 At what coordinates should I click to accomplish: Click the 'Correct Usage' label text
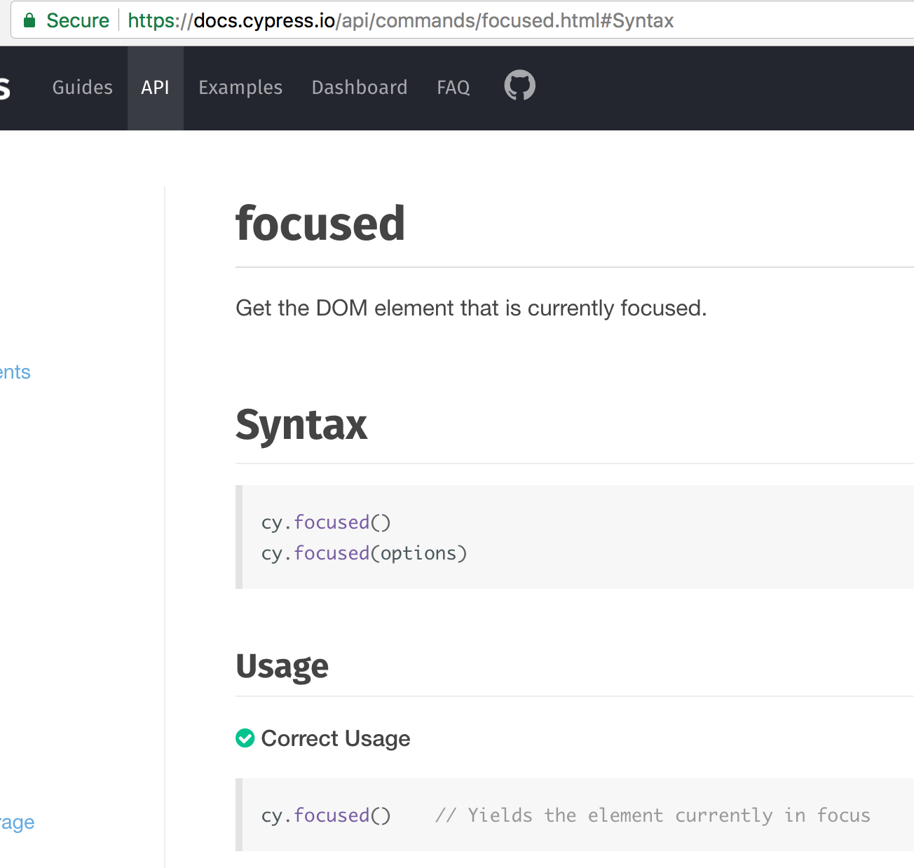click(x=336, y=738)
